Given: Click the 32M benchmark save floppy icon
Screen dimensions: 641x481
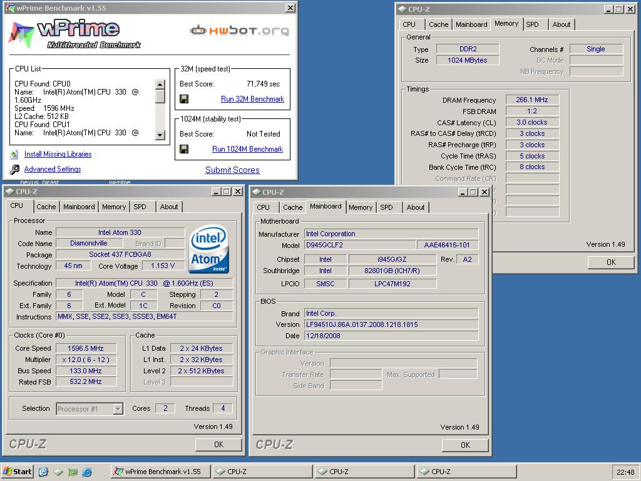Looking at the screenshot, I should point(184,99).
